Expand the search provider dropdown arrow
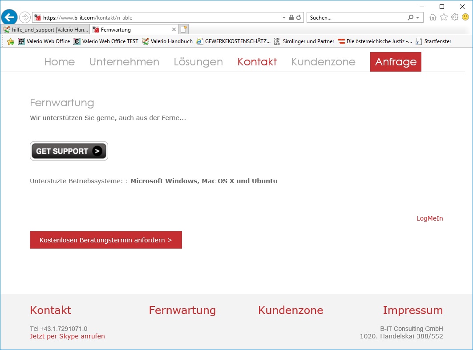Image resolution: width=473 pixels, height=350 pixels. click(x=417, y=18)
